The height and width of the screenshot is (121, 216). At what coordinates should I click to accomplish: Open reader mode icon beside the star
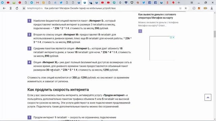180,8
